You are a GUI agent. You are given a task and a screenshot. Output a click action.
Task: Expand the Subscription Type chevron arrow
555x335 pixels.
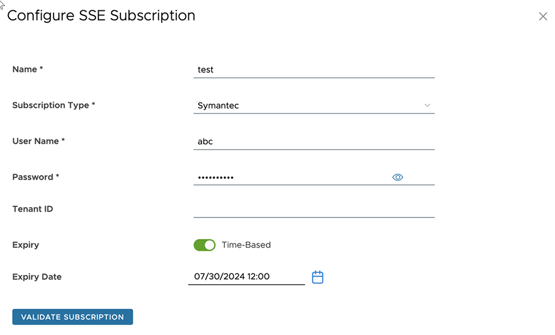click(x=427, y=106)
